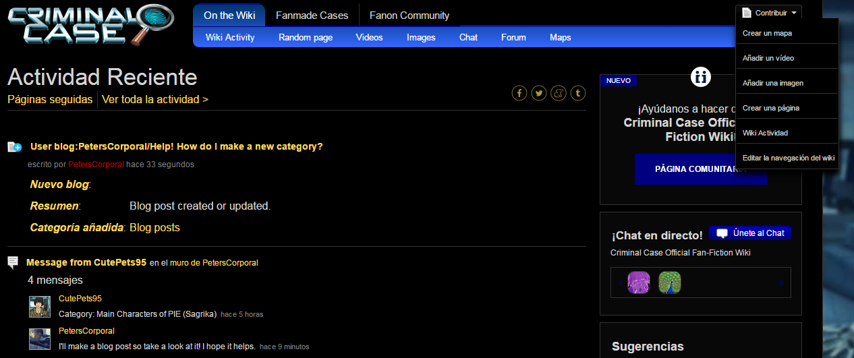This screenshot has width=854, height=358.
Task: Choose 'Añadir un vídeo' menu entry
Action: (768, 58)
